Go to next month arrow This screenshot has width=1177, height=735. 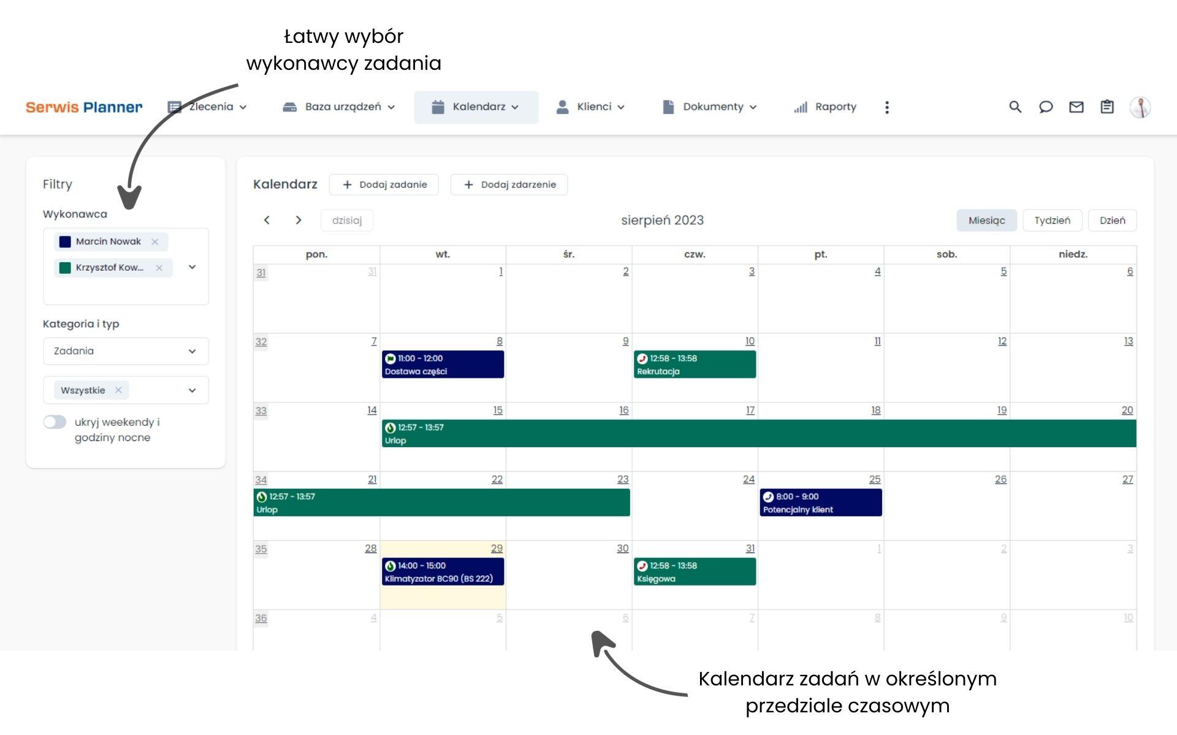click(x=299, y=220)
